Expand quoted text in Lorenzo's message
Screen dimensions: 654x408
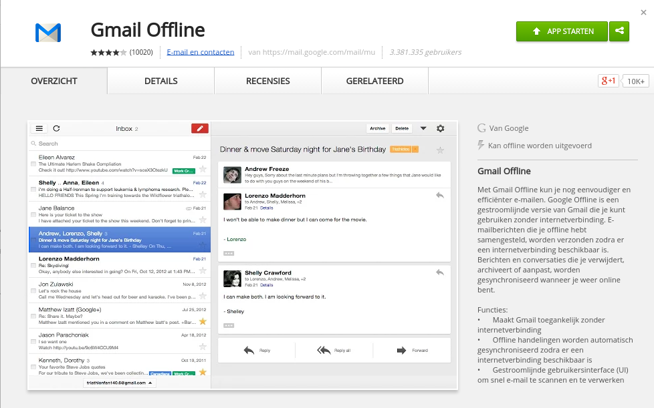click(x=229, y=253)
